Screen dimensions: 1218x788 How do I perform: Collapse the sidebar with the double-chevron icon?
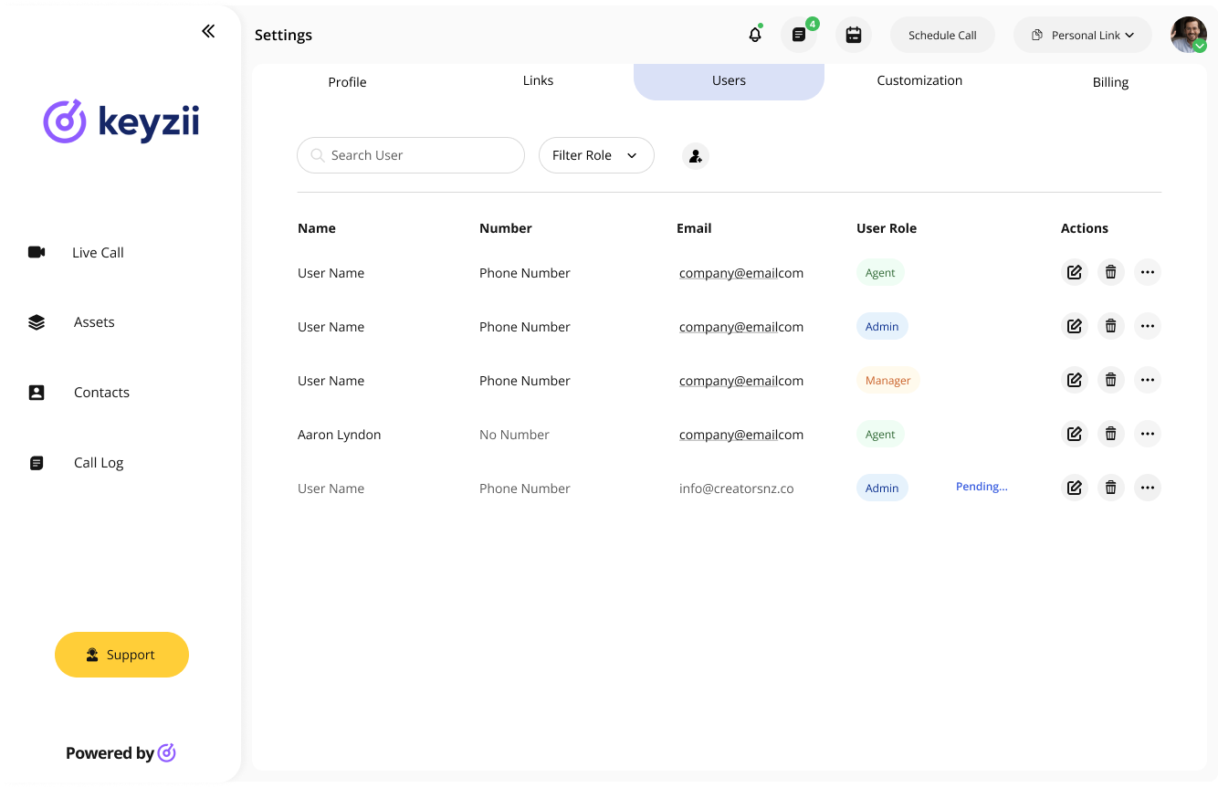[208, 31]
